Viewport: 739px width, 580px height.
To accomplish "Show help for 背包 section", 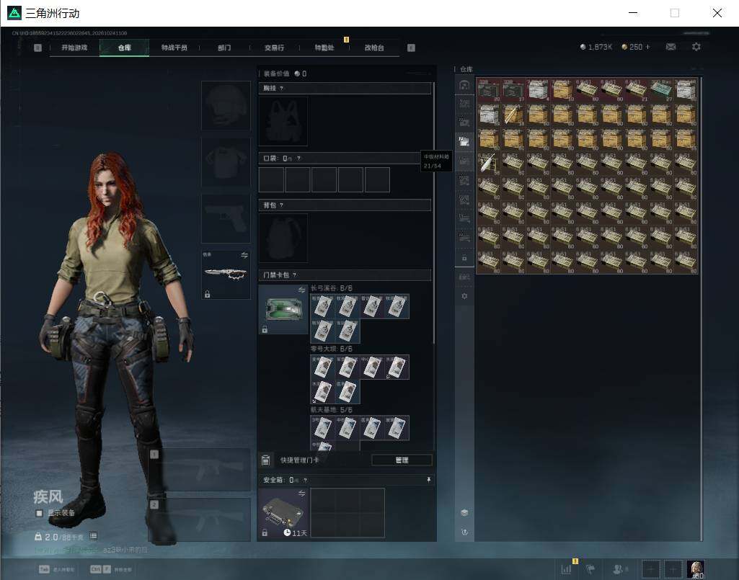I will (x=281, y=205).
